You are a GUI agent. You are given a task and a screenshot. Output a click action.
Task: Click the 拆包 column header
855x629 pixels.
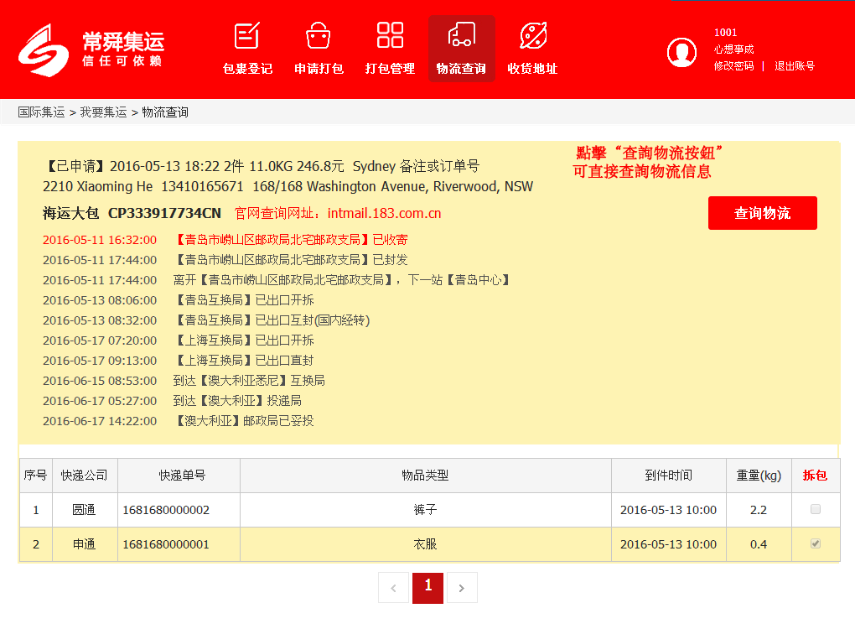click(815, 476)
